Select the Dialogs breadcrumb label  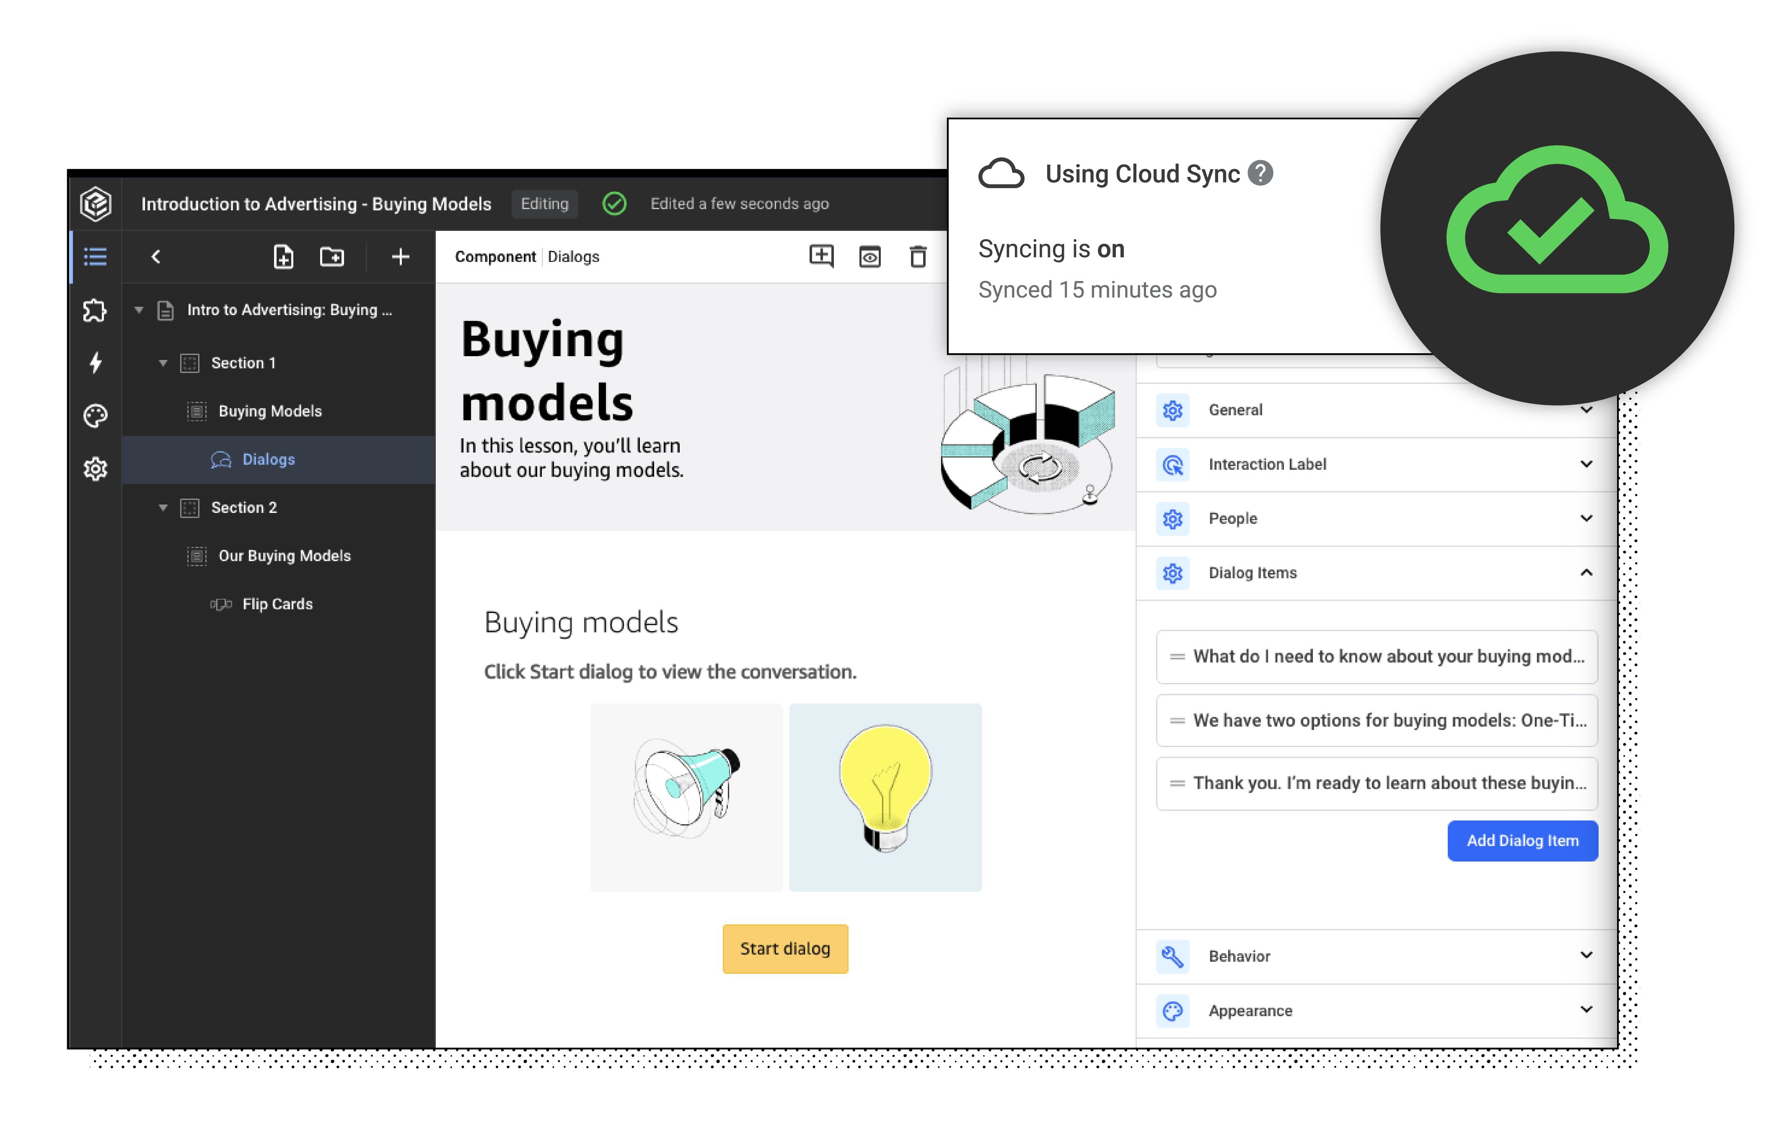pos(573,256)
